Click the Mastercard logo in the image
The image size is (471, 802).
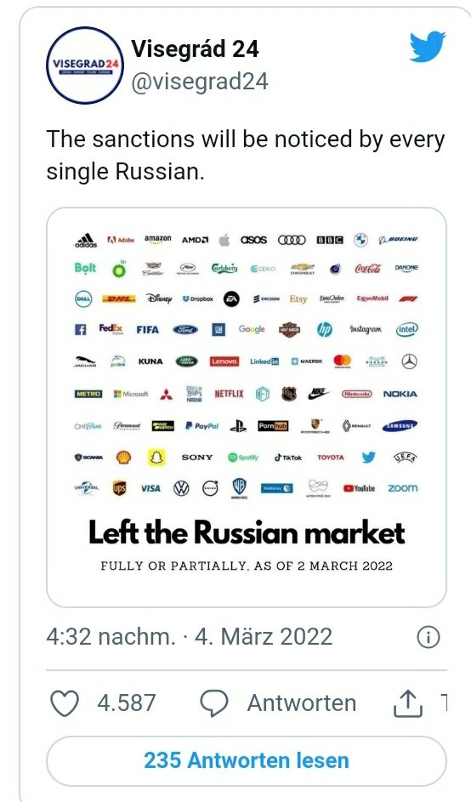click(342, 361)
